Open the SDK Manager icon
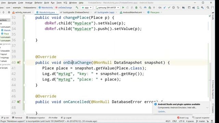This screenshot has height=123, width=219. point(202,8)
